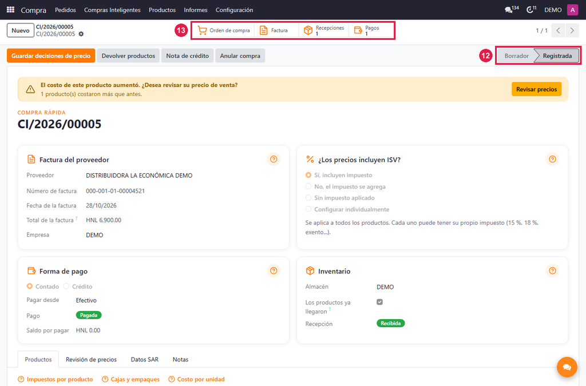Screen dimensions: 586x386
Task: Go to previous record arrow
Action: (558, 31)
